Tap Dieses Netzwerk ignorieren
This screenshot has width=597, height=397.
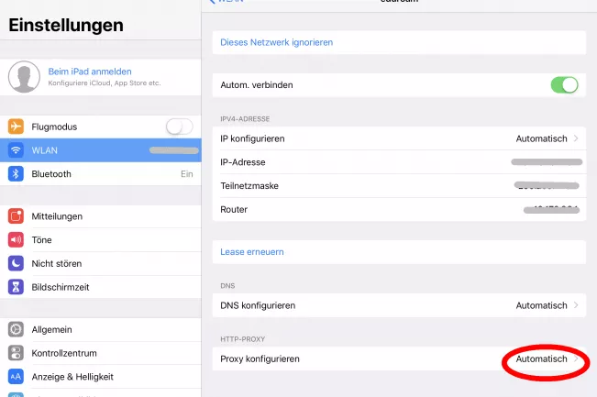(399, 42)
